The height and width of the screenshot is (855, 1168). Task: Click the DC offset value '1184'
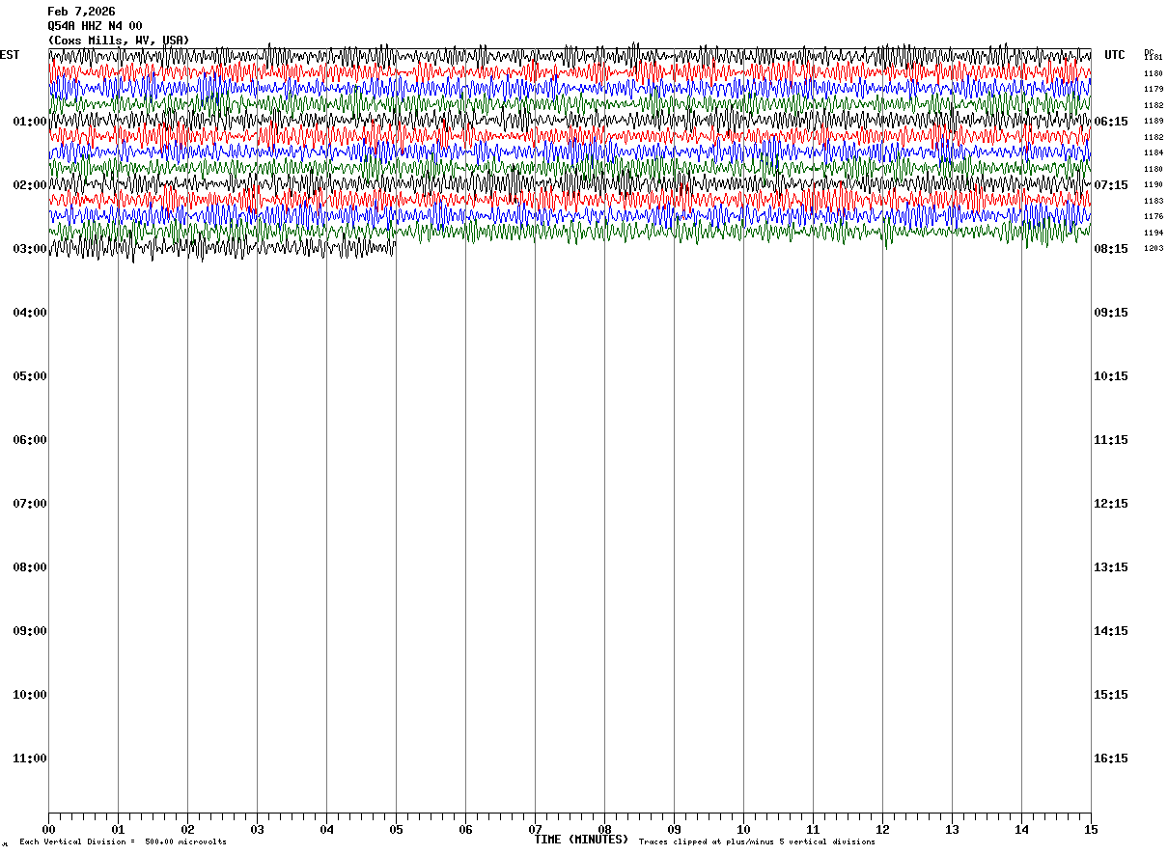tap(1154, 153)
